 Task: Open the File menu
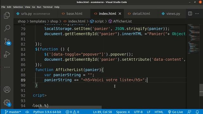3,7
